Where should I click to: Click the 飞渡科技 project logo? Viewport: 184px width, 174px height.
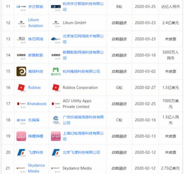[x=21, y=153]
